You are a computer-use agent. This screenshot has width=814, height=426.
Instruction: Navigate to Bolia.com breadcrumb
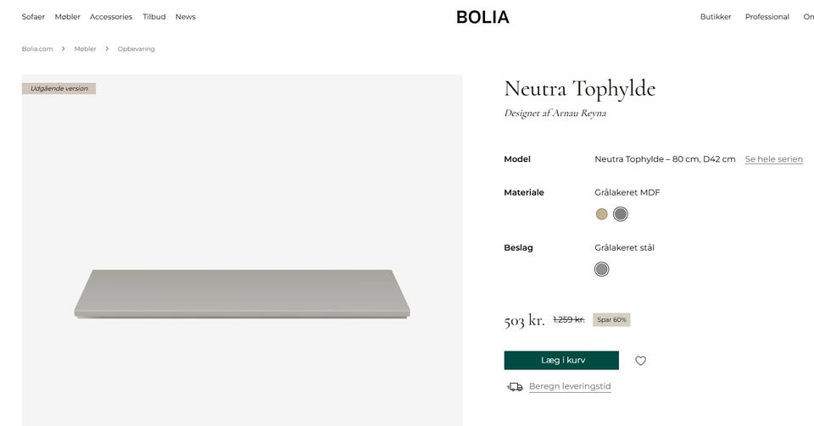(37, 49)
